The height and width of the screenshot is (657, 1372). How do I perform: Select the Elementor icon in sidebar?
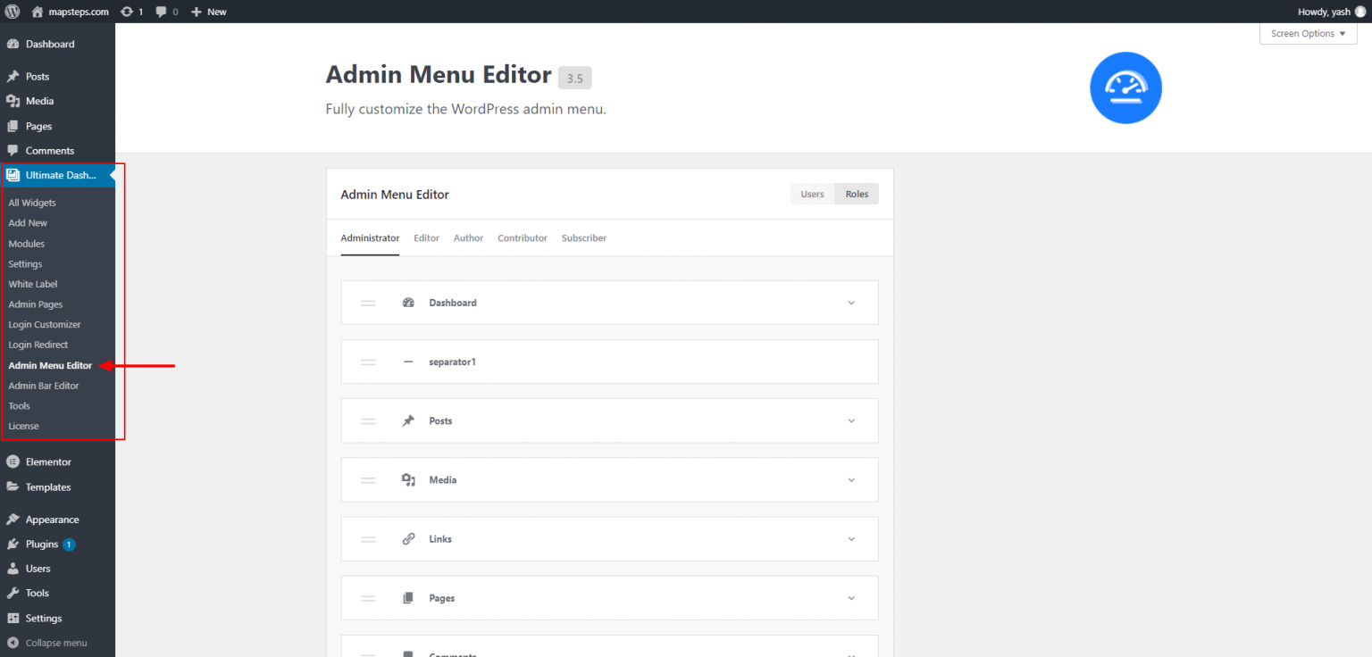tap(14, 462)
